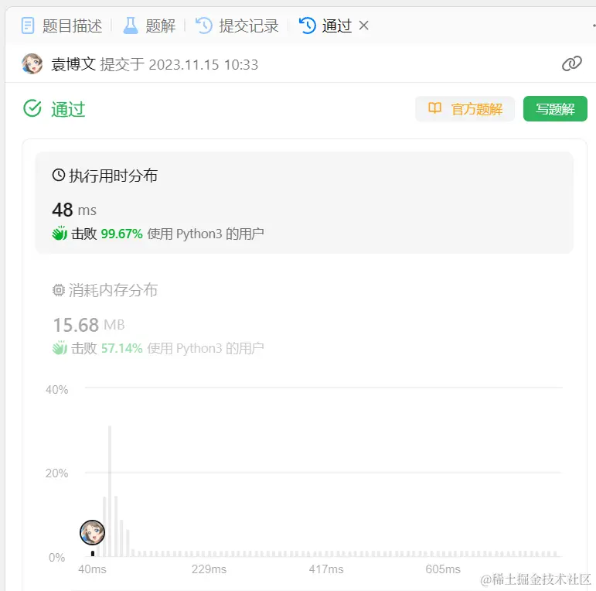Click the 48 ms runtime value
This screenshot has width=596, height=591.
click(x=74, y=210)
